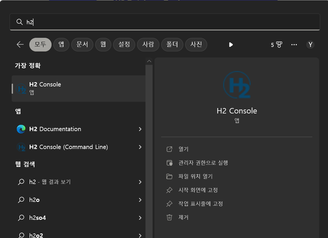Viewport: 328px width, 238px height.
Task: Click the shield icon for 관리자 권한으로 실행
Action: point(169,163)
